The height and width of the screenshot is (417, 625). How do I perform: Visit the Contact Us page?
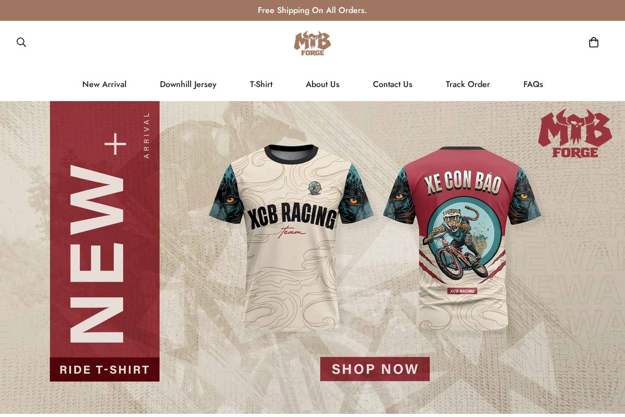click(393, 84)
